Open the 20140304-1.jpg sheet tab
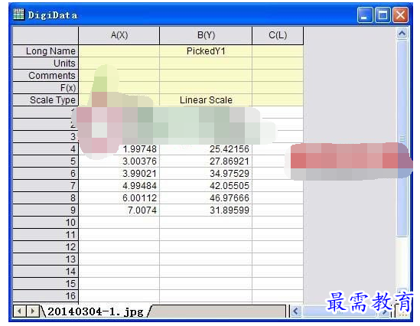 96,311
